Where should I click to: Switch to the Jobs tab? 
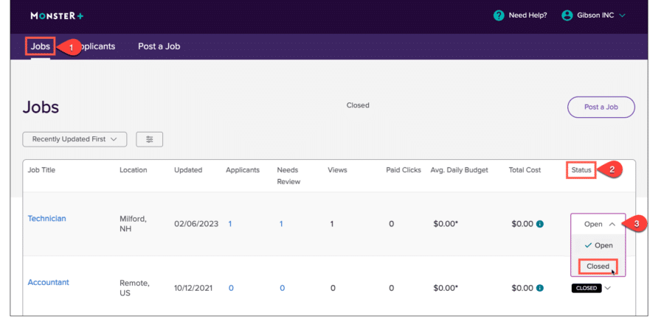[40, 46]
